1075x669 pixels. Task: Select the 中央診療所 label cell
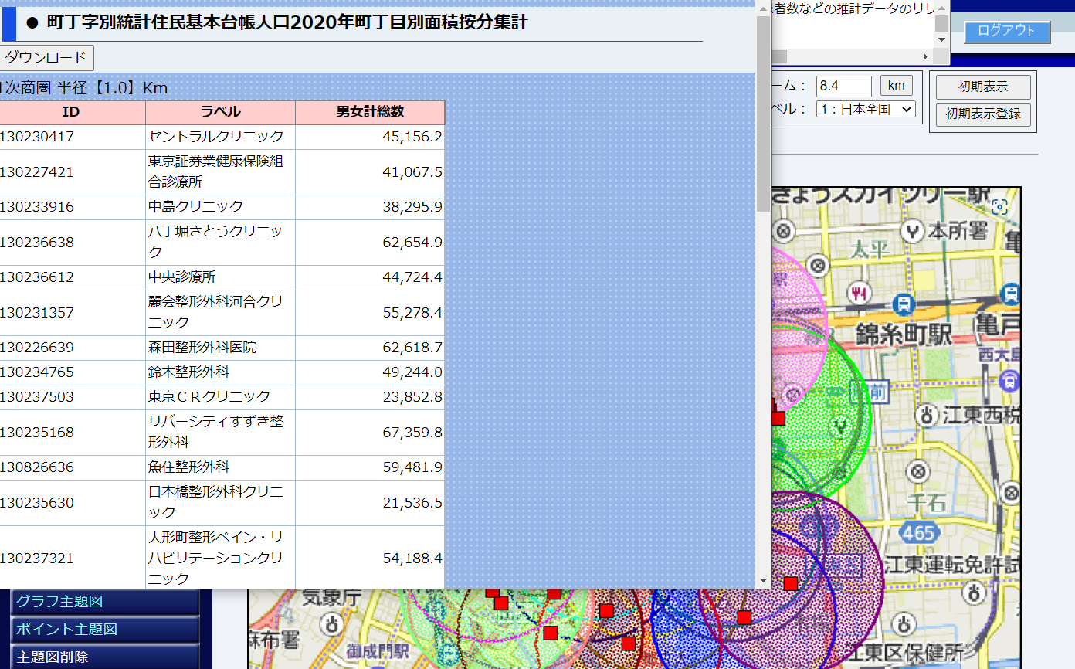click(220, 277)
